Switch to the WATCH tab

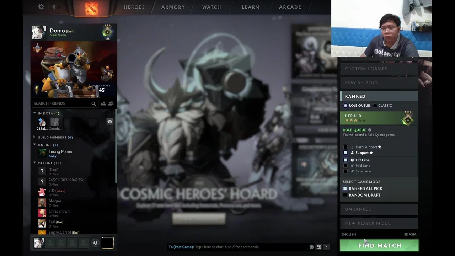coord(212,7)
